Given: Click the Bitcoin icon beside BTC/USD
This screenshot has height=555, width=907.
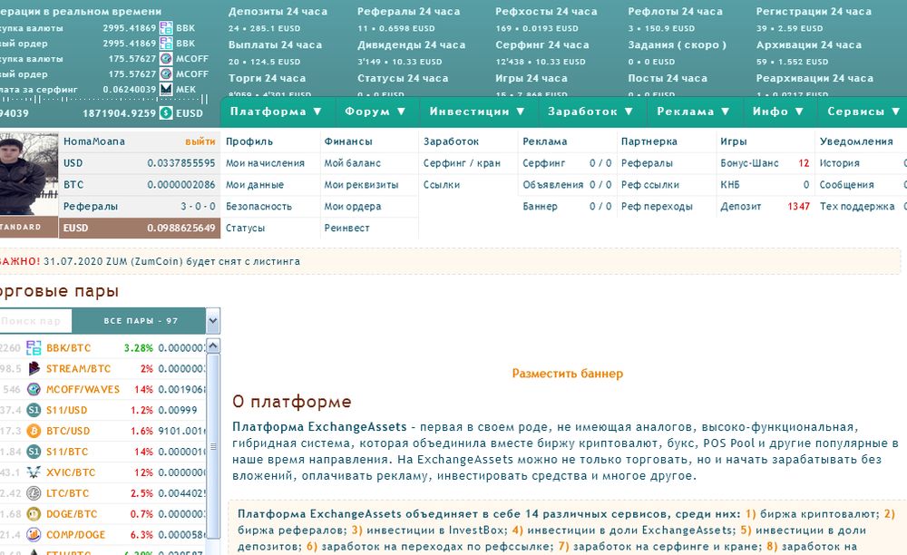Looking at the screenshot, I should click(34, 431).
